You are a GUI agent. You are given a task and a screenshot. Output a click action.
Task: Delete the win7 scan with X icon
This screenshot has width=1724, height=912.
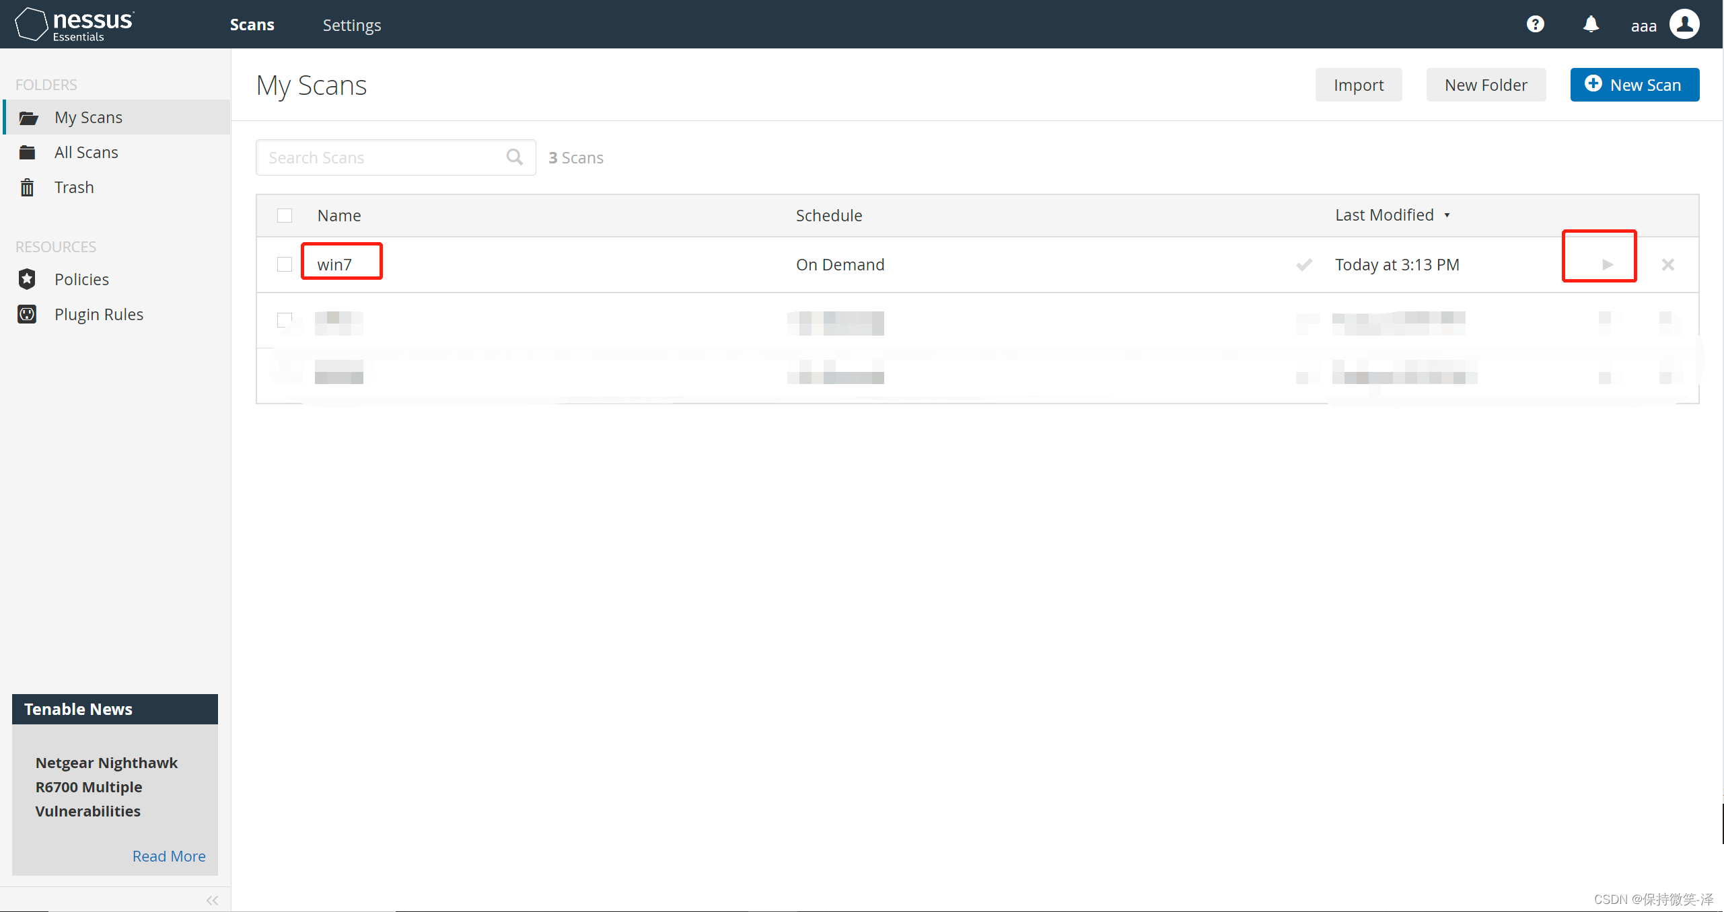click(1667, 264)
